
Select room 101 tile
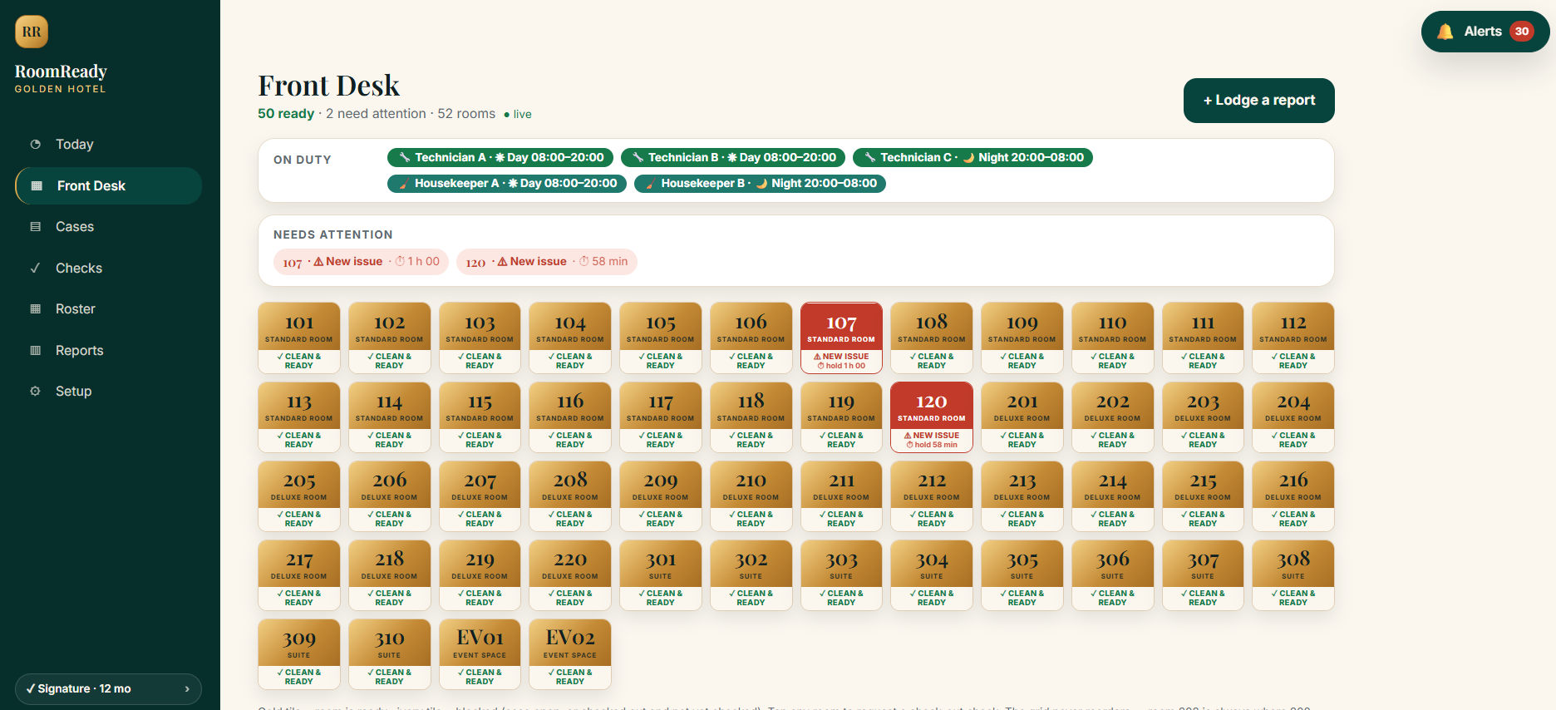tap(299, 338)
